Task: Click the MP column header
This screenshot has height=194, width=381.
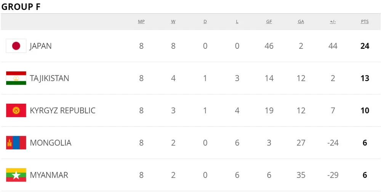Action: click(141, 22)
